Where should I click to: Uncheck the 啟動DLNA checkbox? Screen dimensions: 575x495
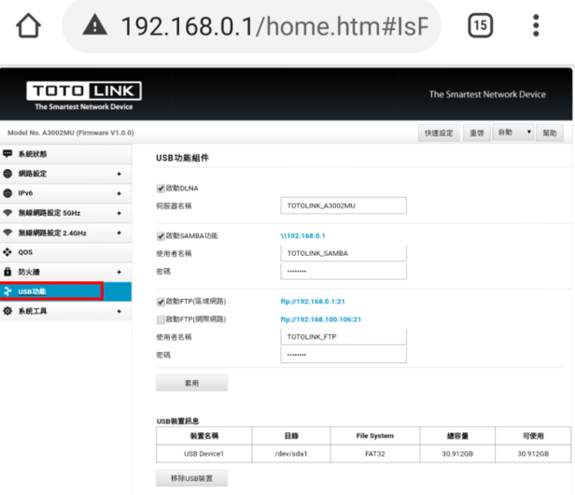click(x=161, y=189)
